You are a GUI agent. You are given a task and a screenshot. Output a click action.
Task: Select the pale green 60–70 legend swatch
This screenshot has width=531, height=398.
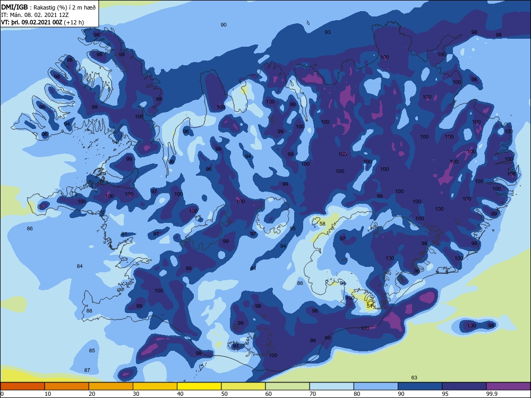287,386
